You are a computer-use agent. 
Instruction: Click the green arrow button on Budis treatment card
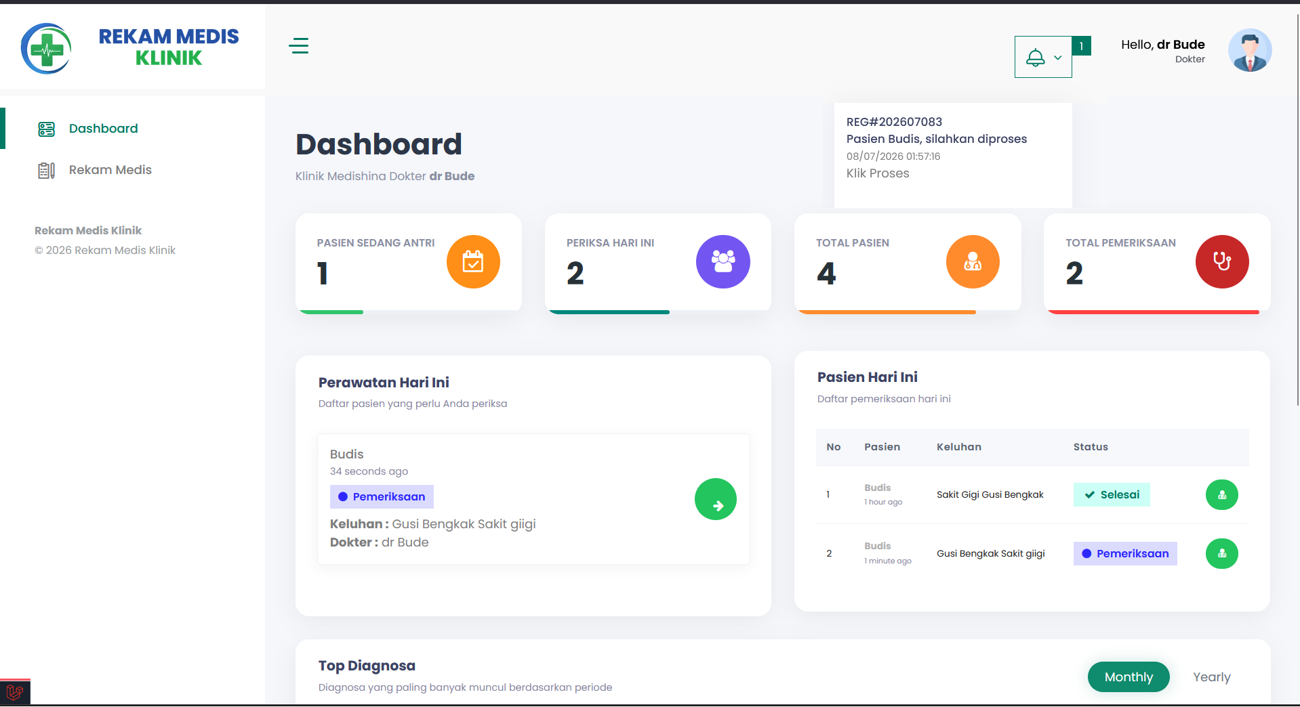[x=716, y=499]
